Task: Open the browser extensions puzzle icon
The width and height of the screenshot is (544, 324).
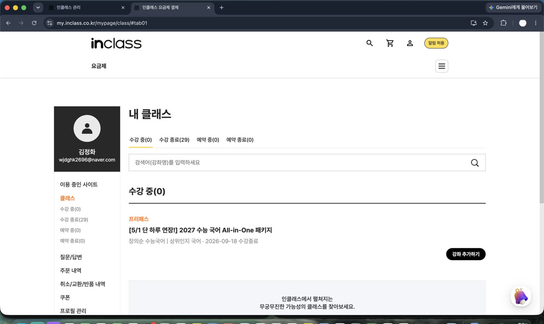Action: coord(503,23)
